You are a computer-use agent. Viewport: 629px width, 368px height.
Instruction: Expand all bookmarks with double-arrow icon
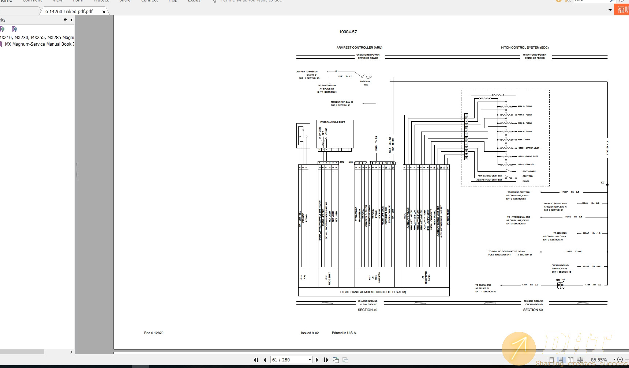click(65, 20)
